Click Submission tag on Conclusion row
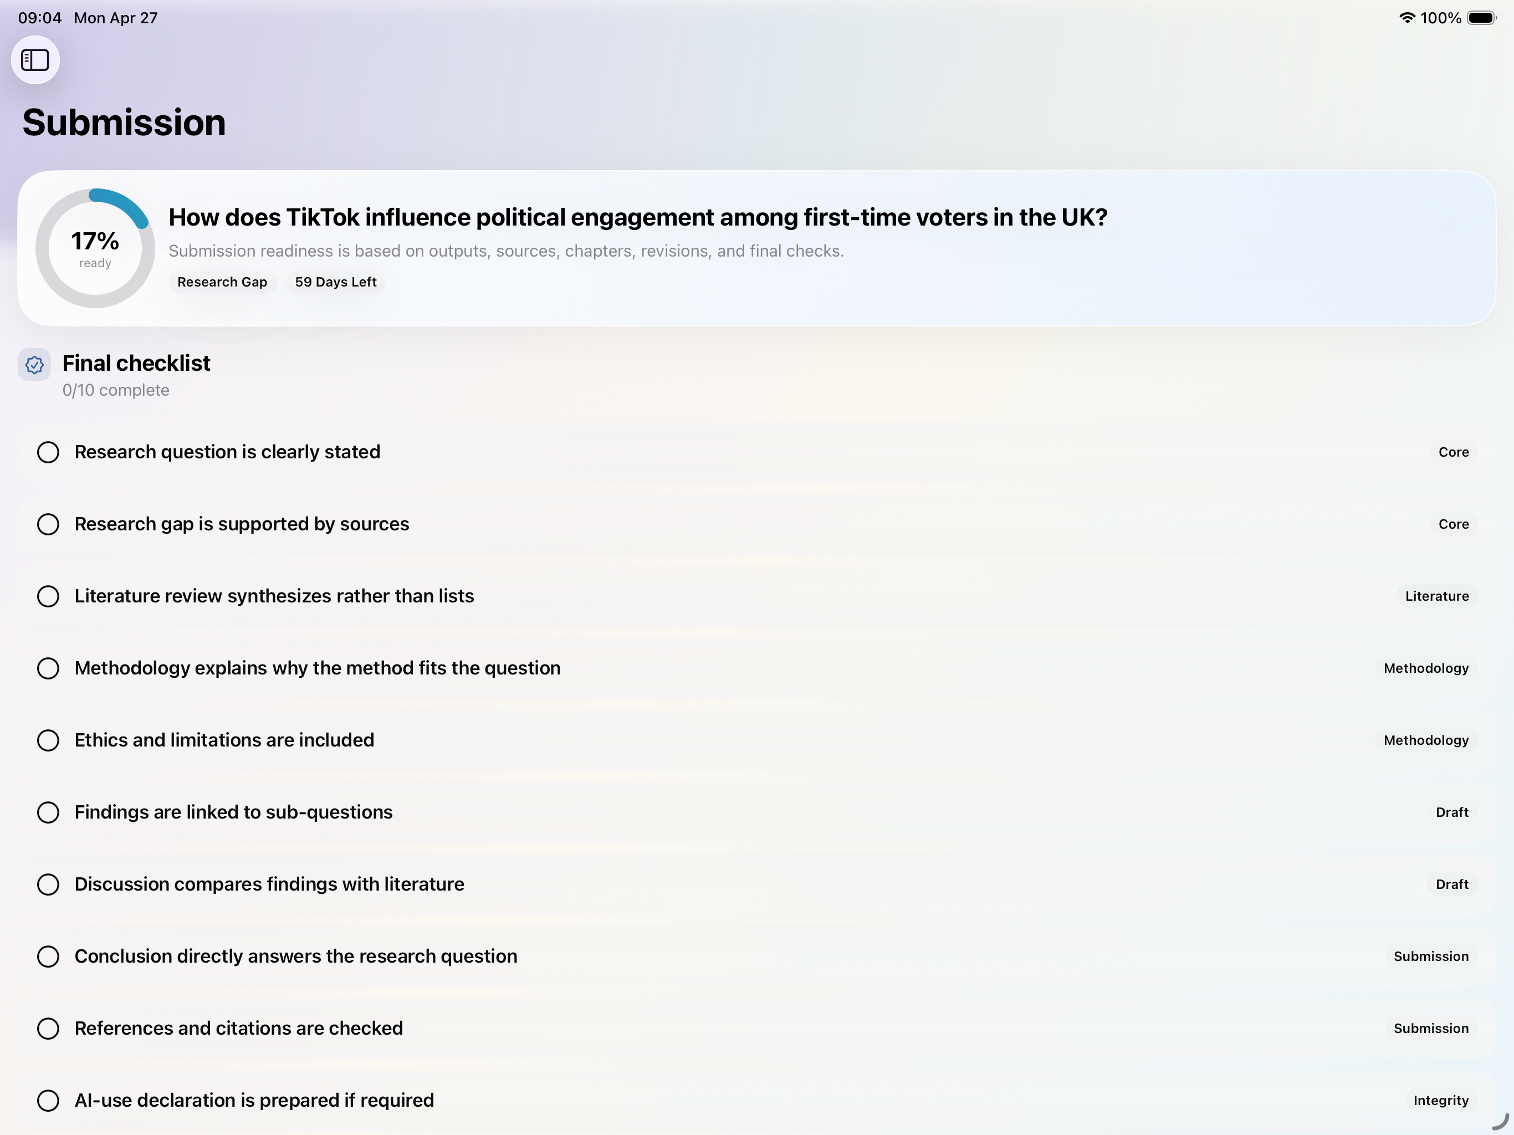The height and width of the screenshot is (1135, 1514). pyautogui.click(x=1431, y=957)
